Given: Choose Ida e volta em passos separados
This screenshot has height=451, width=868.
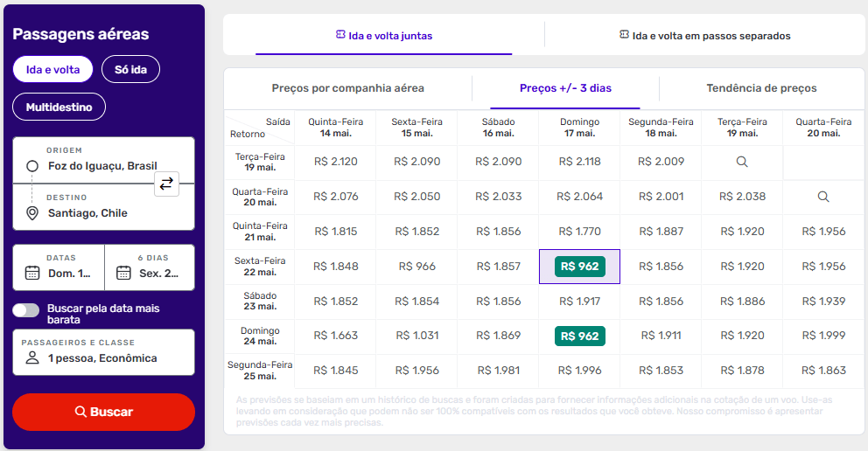Looking at the screenshot, I should (x=704, y=36).
